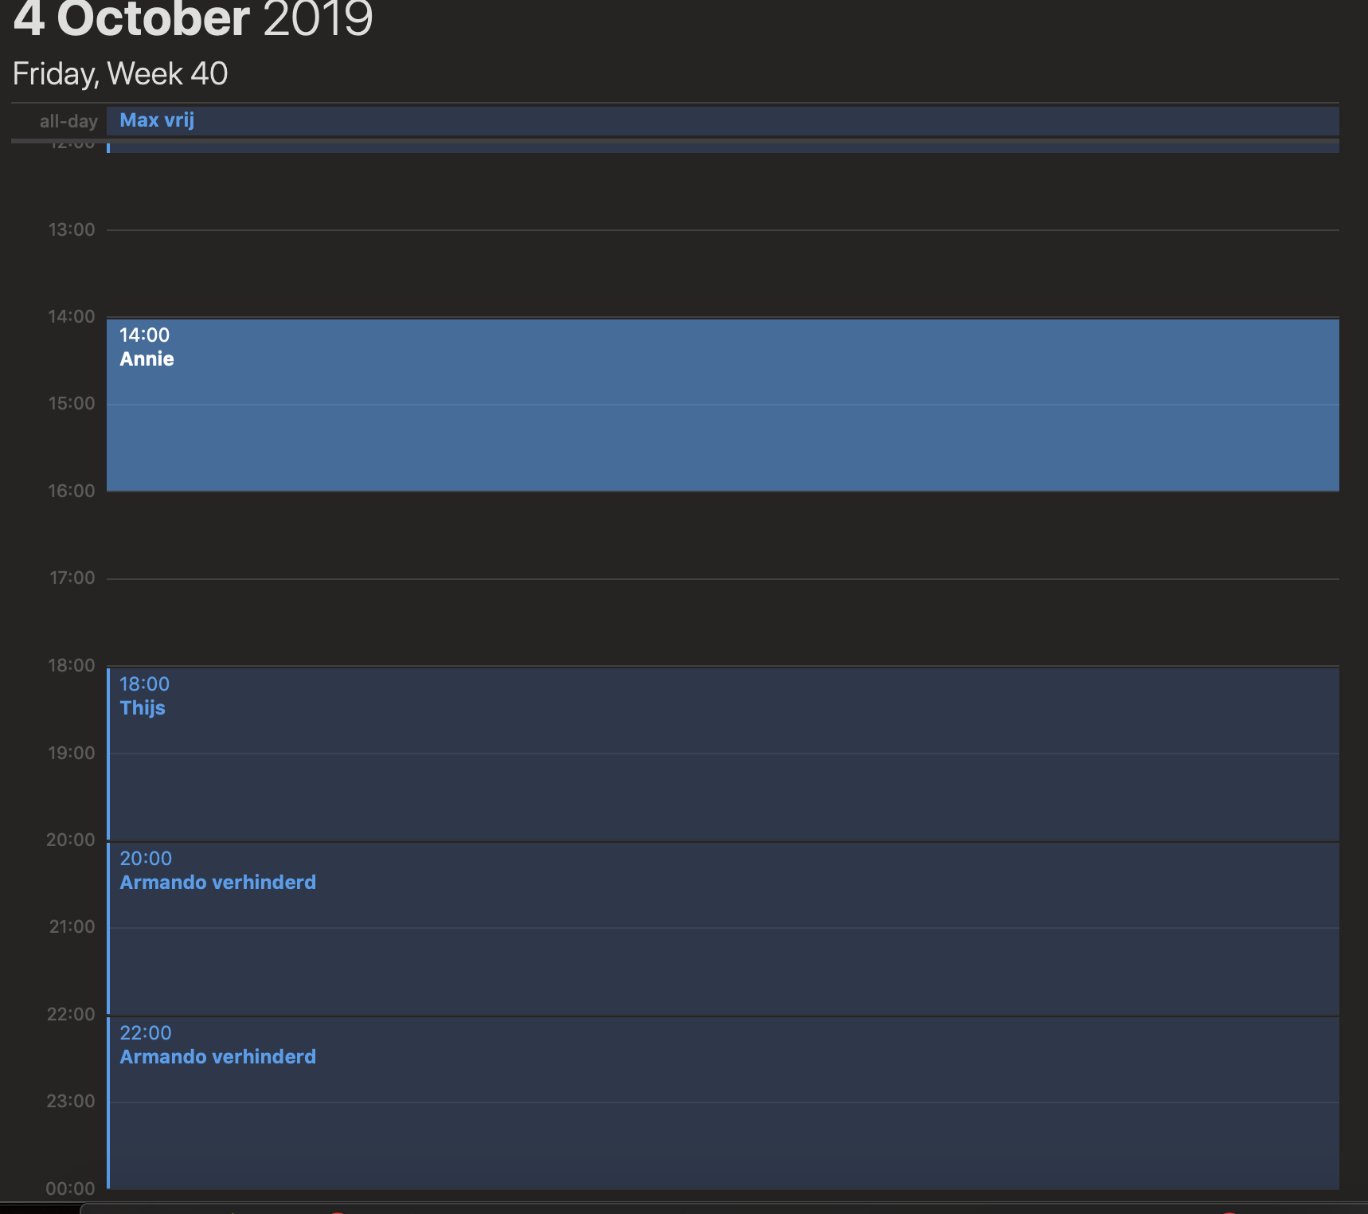
Task: Click the 17:00 time label
Action: coord(72,578)
